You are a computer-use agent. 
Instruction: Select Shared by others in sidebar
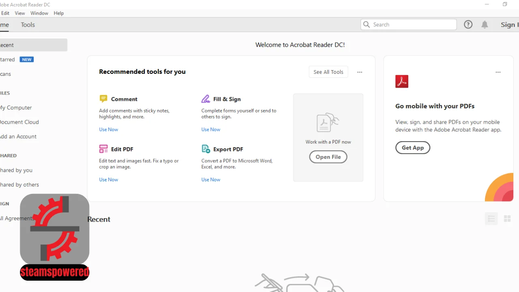(x=19, y=185)
